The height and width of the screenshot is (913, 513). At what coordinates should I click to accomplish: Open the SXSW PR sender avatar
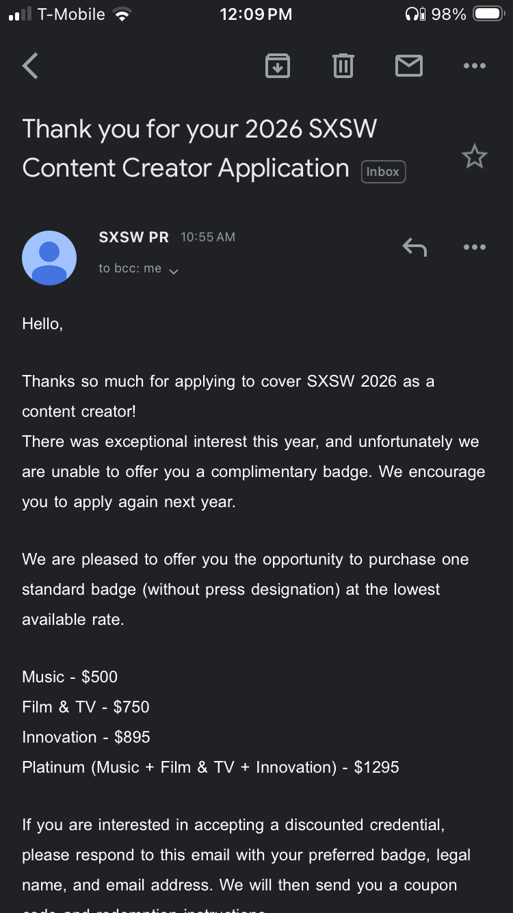pos(49,257)
